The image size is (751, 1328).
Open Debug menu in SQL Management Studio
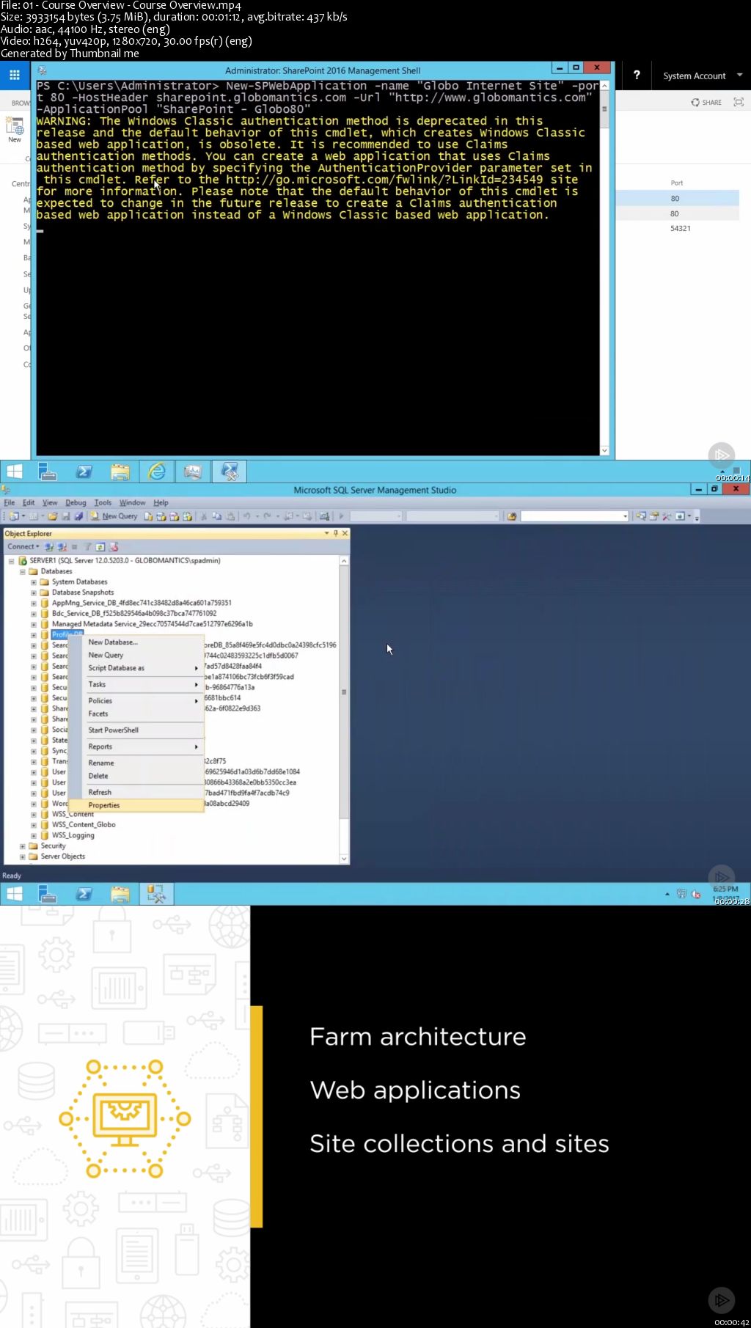click(x=76, y=503)
